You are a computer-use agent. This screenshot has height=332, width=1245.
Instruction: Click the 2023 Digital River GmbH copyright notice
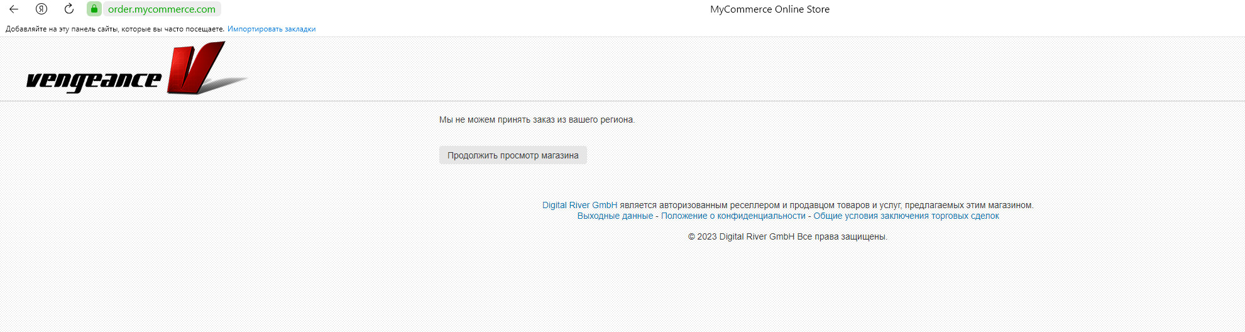coord(787,236)
